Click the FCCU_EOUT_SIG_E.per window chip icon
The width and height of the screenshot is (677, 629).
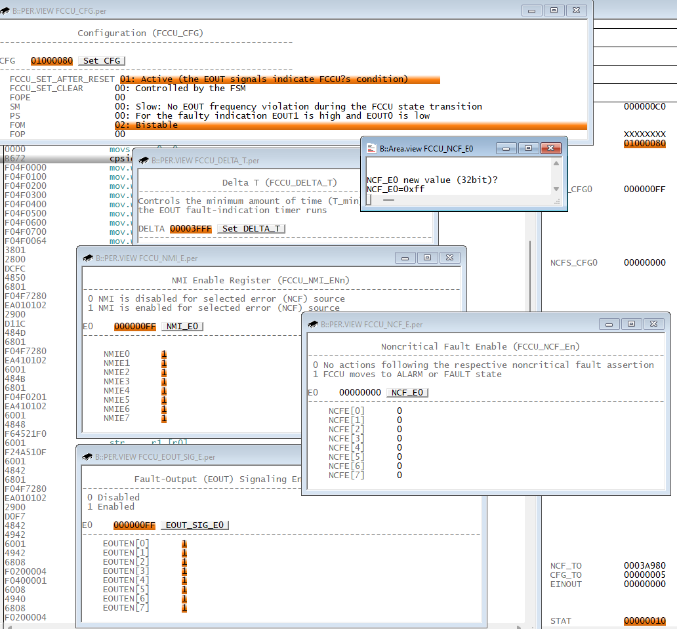click(88, 457)
